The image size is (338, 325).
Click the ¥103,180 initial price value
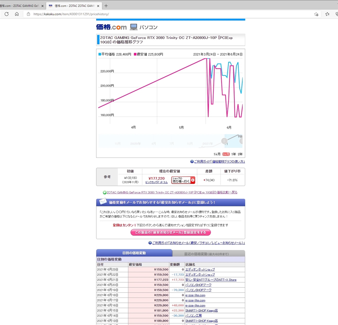tap(130, 178)
